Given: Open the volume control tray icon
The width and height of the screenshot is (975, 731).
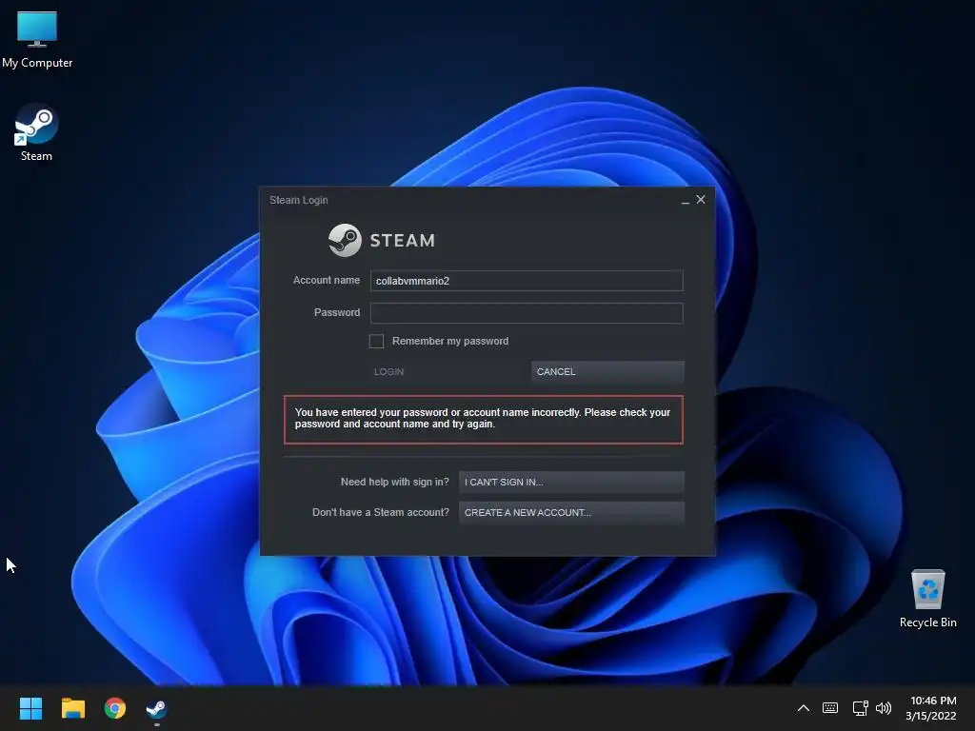Looking at the screenshot, I should click(883, 708).
